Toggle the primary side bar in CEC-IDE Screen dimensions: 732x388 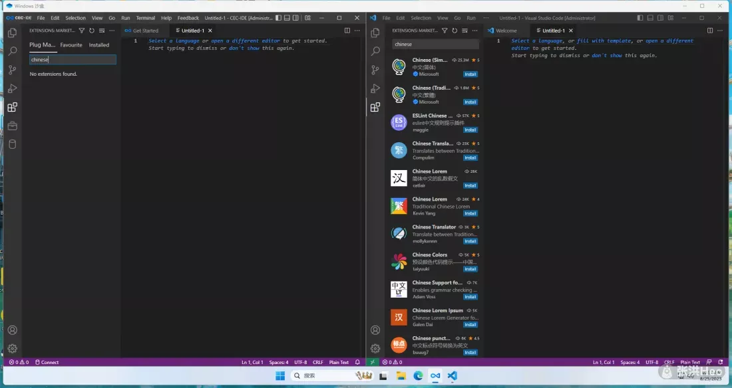[x=278, y=18]
